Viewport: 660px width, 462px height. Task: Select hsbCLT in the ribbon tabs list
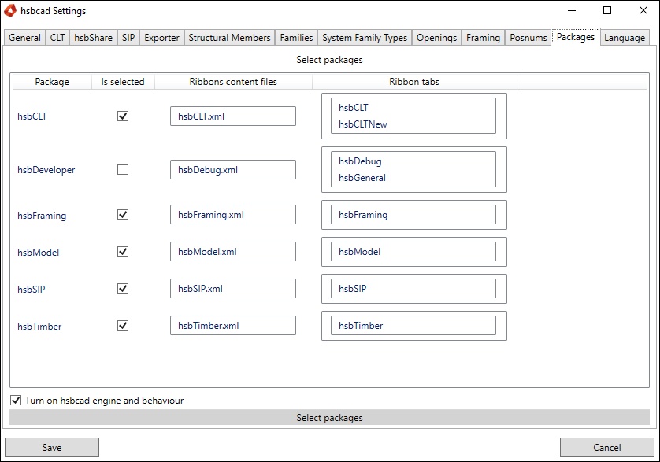(x=353, y=108)
